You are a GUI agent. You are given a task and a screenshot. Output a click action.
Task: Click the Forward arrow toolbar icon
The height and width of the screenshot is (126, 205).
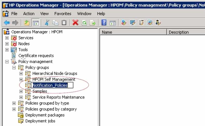(15, 23)
